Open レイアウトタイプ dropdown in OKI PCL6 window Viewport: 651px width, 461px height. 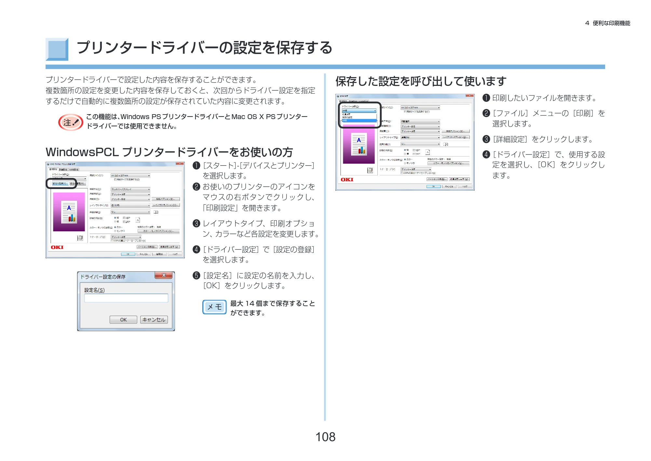click(x=130, y=205)
